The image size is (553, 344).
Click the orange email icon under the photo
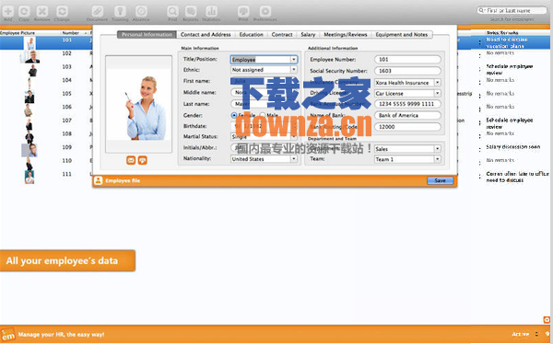point(131,161)
